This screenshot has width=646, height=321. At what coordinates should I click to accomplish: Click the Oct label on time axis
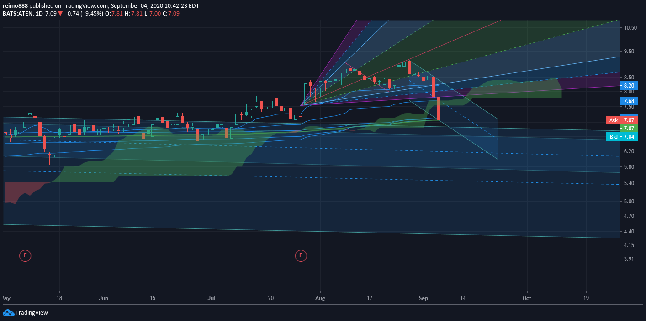[x=527, y=298]
